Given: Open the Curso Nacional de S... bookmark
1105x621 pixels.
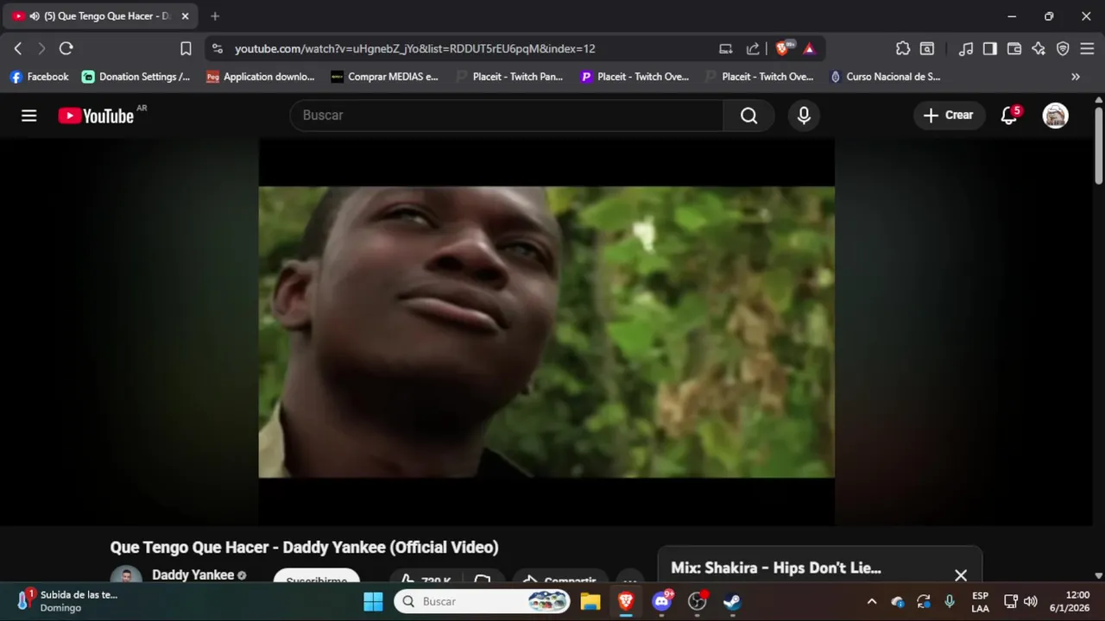Looking at the screenshot, I should 885,77.
